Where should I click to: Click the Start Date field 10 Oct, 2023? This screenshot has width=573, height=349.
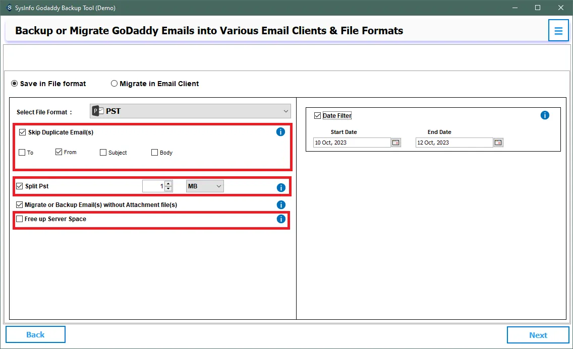[352, 142]
